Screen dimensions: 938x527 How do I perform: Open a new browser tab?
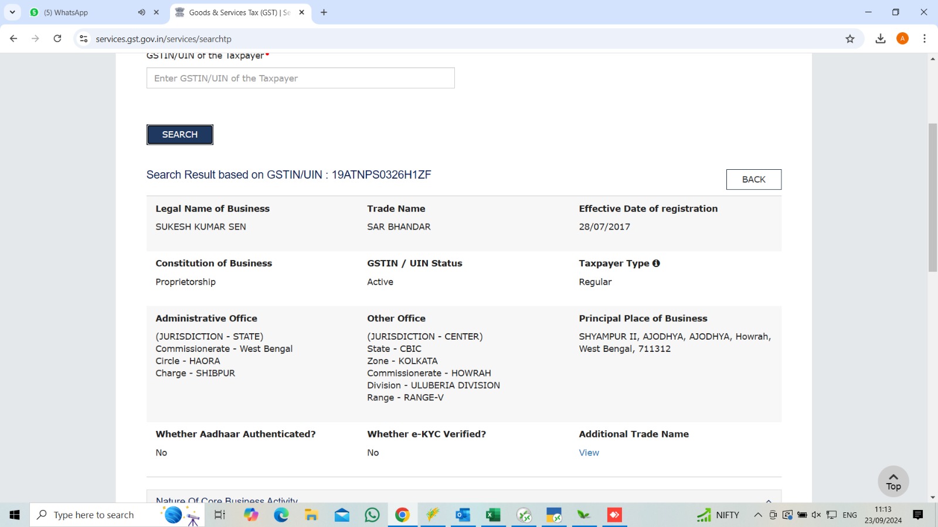324,12
